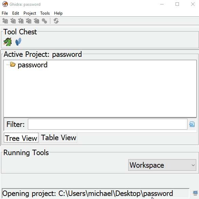Switch to the Table View tab
The height and width of the screenshot is (199, 199).
pyautogui.click(x=59, y=138)
